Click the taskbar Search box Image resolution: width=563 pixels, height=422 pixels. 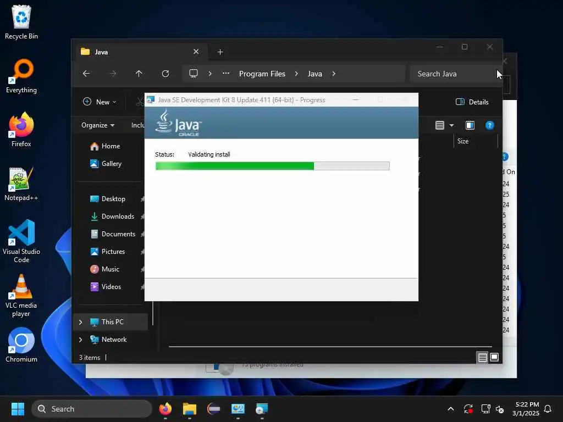point(92,409)
